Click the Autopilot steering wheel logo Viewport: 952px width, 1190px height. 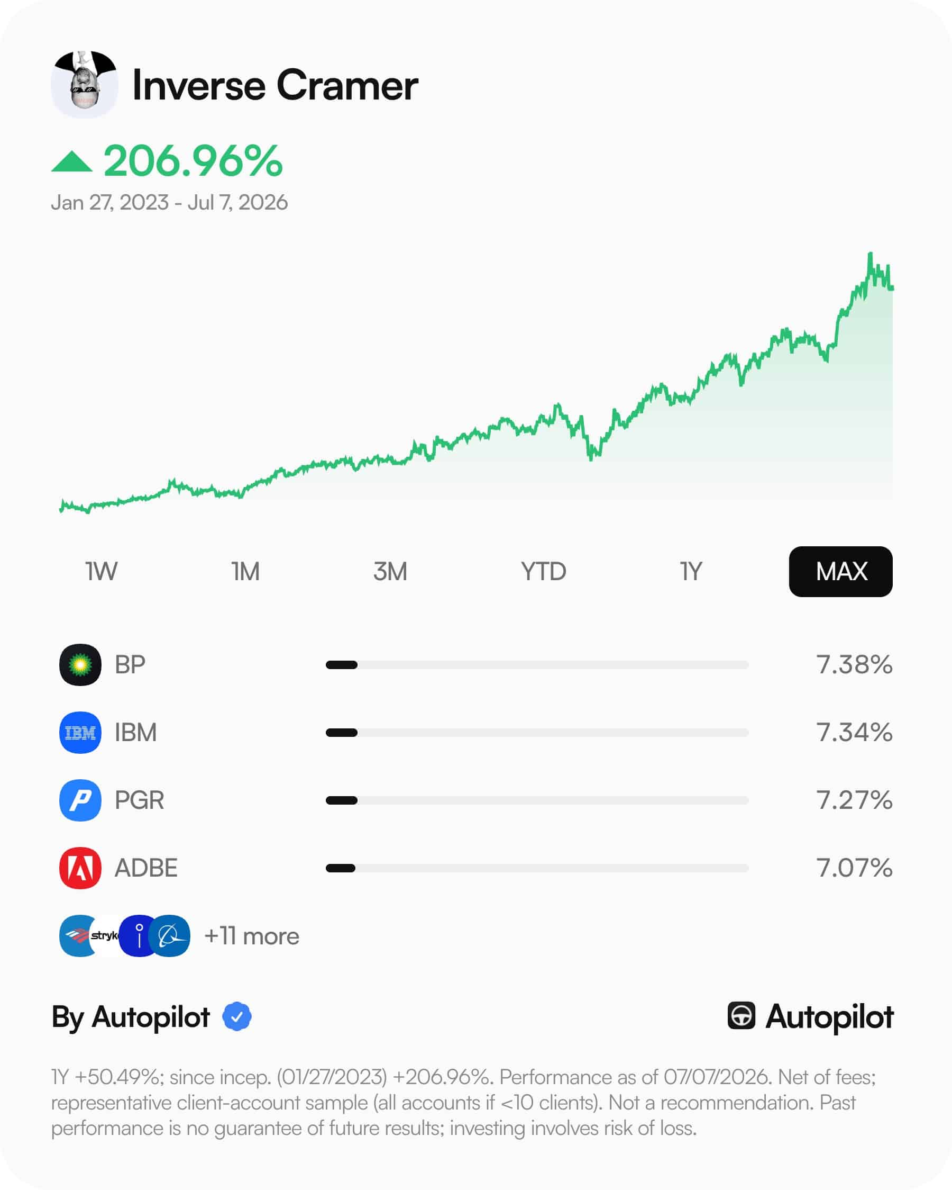(742, 1016)
